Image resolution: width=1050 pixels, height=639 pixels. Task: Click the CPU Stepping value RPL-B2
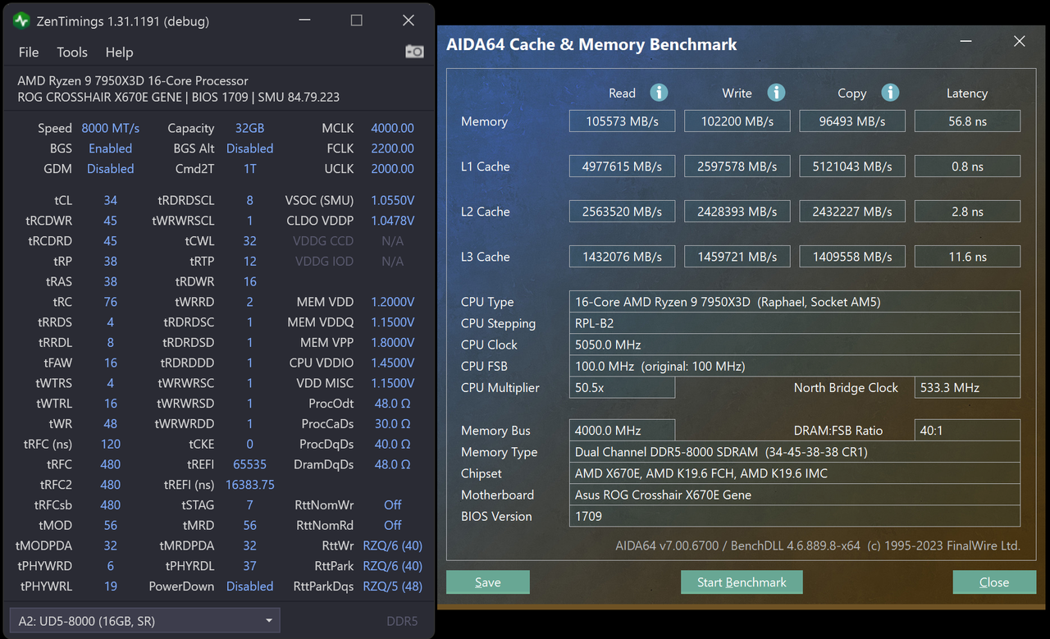click(x=795, y=323)
